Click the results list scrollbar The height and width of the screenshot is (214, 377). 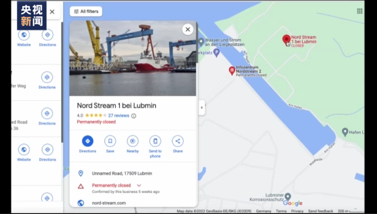(62, 82)
